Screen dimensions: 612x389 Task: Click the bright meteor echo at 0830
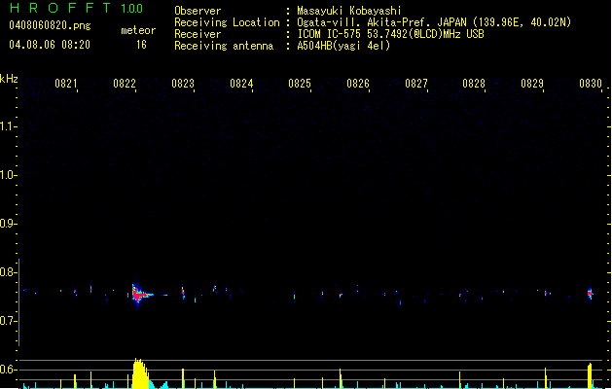coord(591,293)
